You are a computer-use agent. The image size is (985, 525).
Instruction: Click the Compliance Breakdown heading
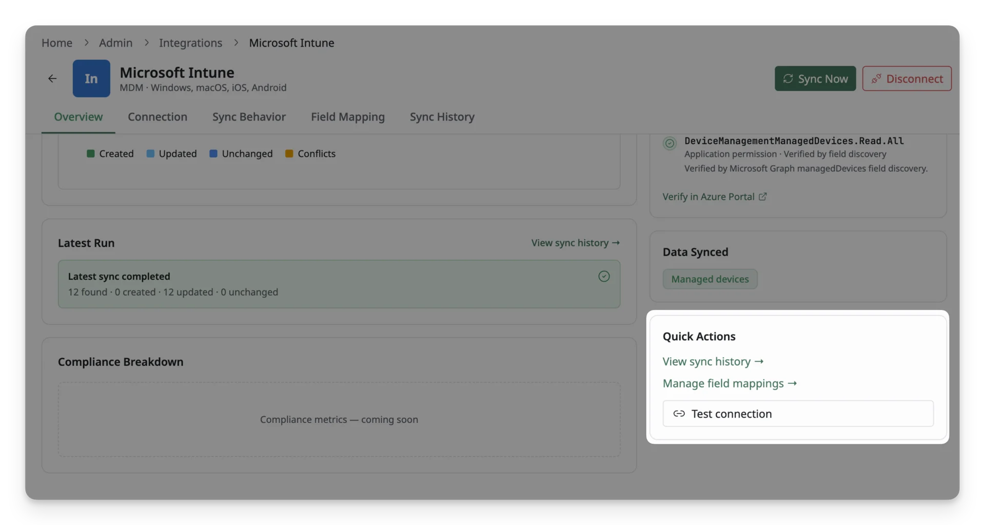click(x=121, y=362)
